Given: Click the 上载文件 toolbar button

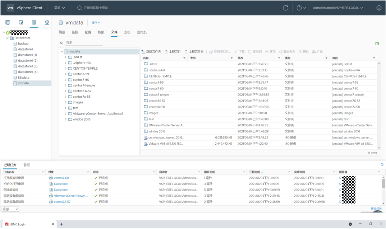Looking at the screenshot, I should [x=173, y=51].
